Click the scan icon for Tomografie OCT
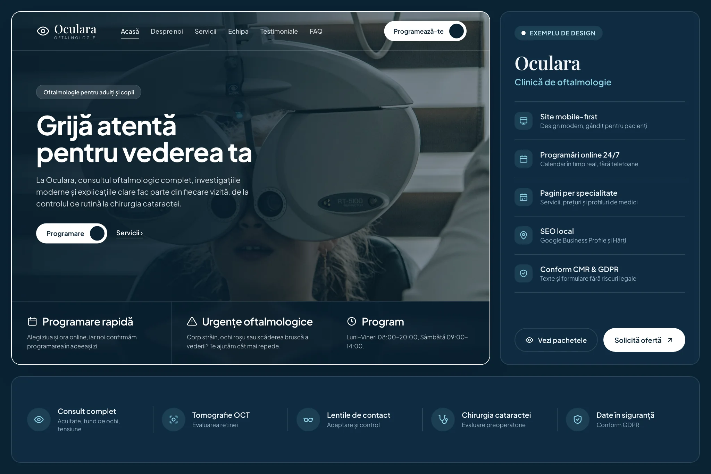This screenshot has height=474, width=711. coord(174,420)
